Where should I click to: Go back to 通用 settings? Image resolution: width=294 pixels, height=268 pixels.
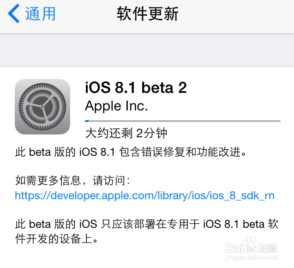point(32,13)
